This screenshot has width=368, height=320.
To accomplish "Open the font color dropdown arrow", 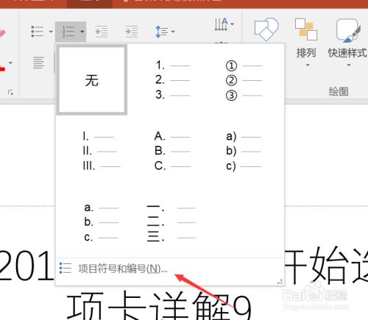I will click(10, 63).
